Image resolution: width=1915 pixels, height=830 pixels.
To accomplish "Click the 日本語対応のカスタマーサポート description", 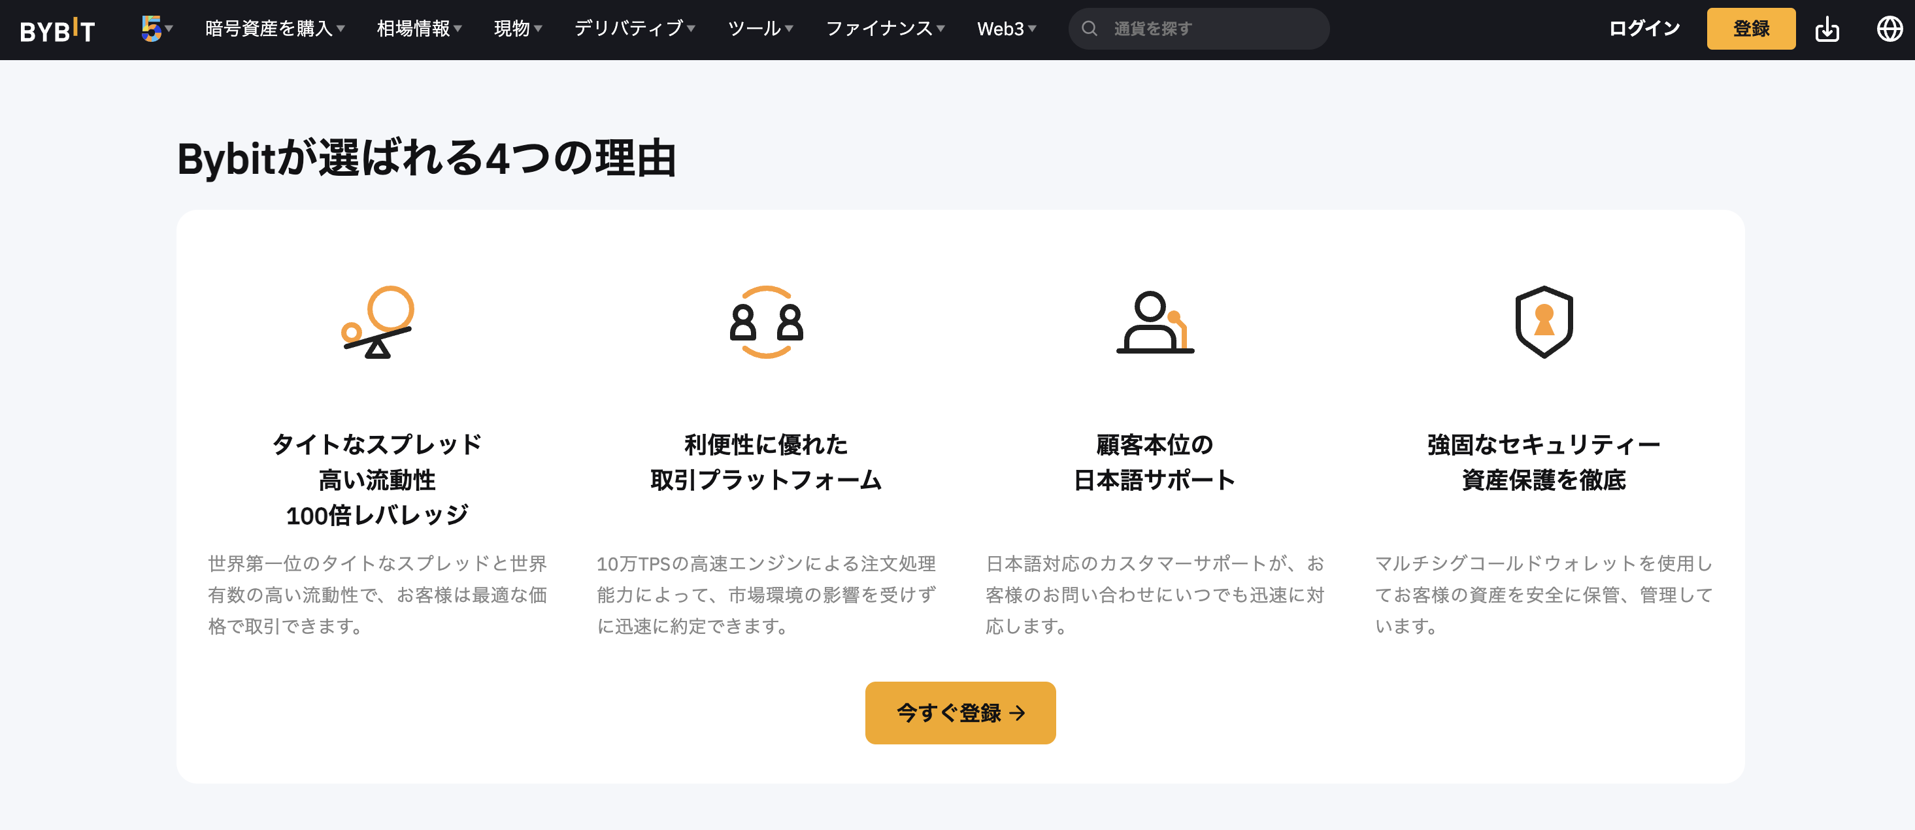I will coord(1154,595).
